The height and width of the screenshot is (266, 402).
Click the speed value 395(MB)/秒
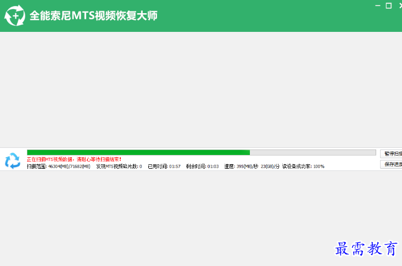[x=247, y=167]
